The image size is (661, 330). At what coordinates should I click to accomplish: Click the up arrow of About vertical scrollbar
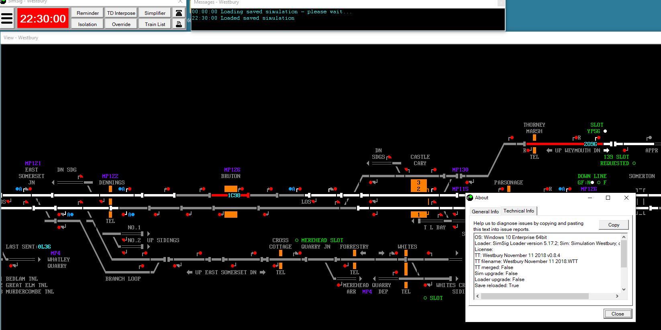coord(624,237)
